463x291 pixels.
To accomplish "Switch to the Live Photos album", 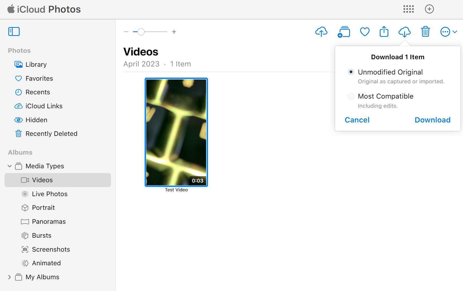I will coord(49,194).
